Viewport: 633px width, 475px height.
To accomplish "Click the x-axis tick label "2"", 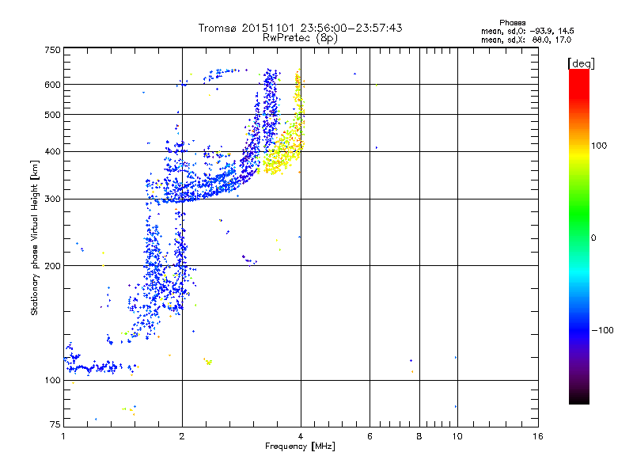I will [182, 436].
